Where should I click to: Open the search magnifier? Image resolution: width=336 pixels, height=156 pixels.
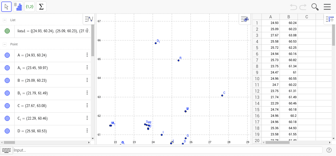click(315, 7)
